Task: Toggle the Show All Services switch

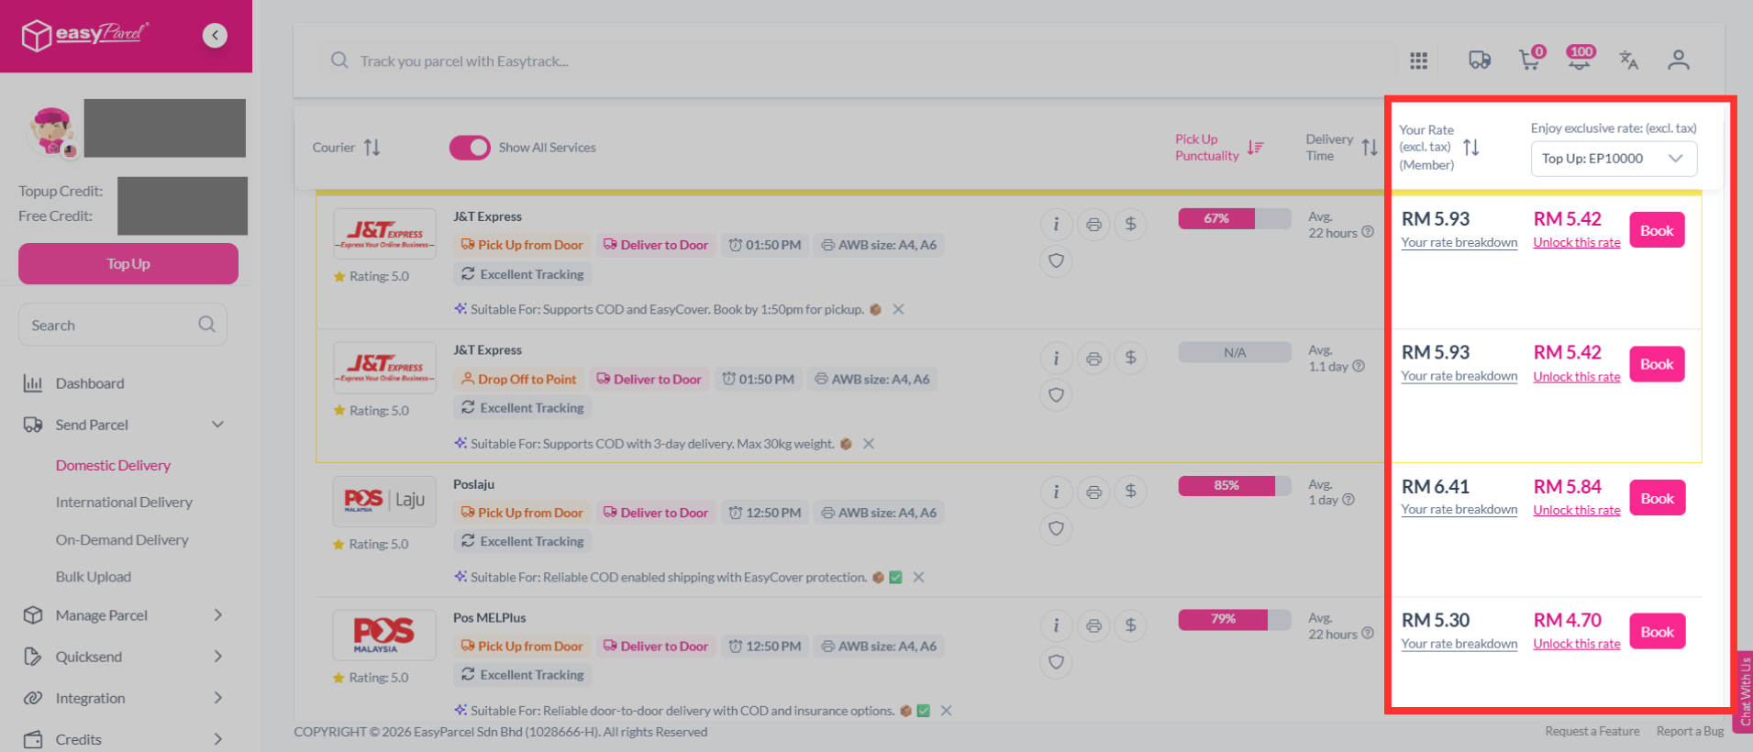Action: (x=470, y=148)
